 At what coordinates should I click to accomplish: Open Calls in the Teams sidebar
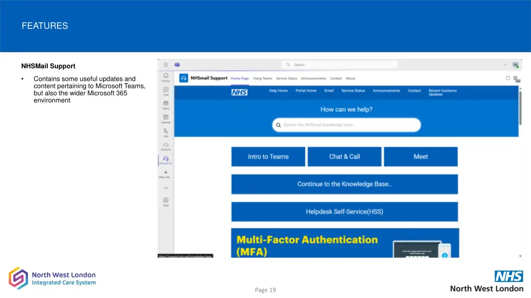pyautogui.click(x=166, y=133)
